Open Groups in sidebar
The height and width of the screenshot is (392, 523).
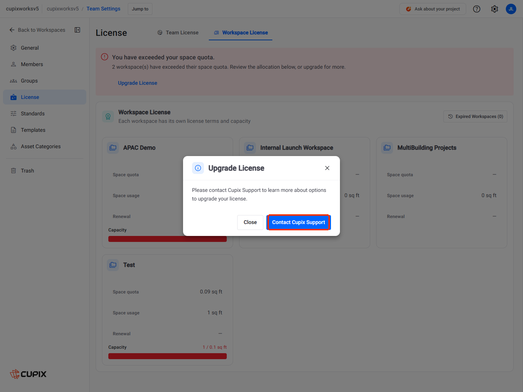point(44,81)
